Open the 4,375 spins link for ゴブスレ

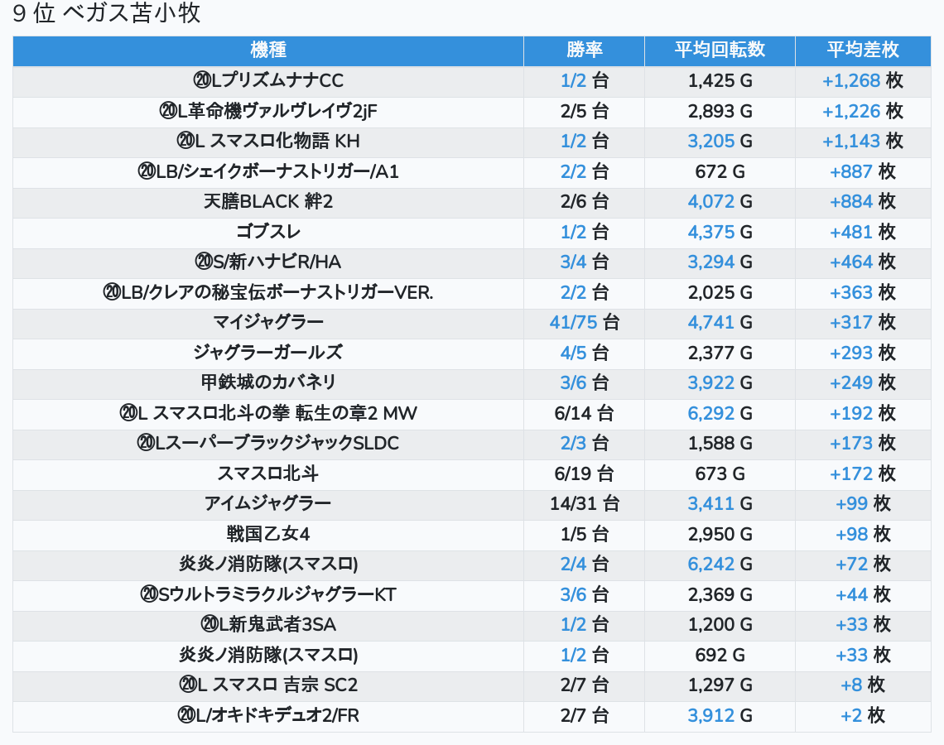[x=711, y=232]
